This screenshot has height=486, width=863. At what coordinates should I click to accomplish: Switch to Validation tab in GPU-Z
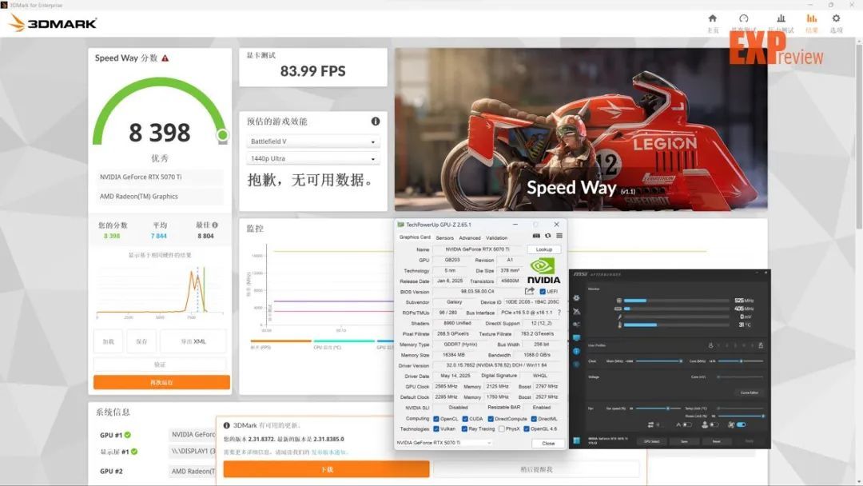496,237
